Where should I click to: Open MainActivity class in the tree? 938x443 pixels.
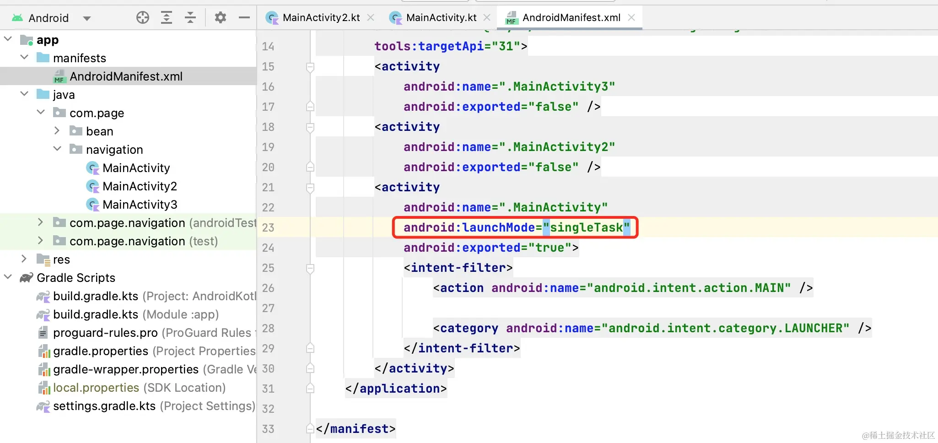tap(136, 168)
